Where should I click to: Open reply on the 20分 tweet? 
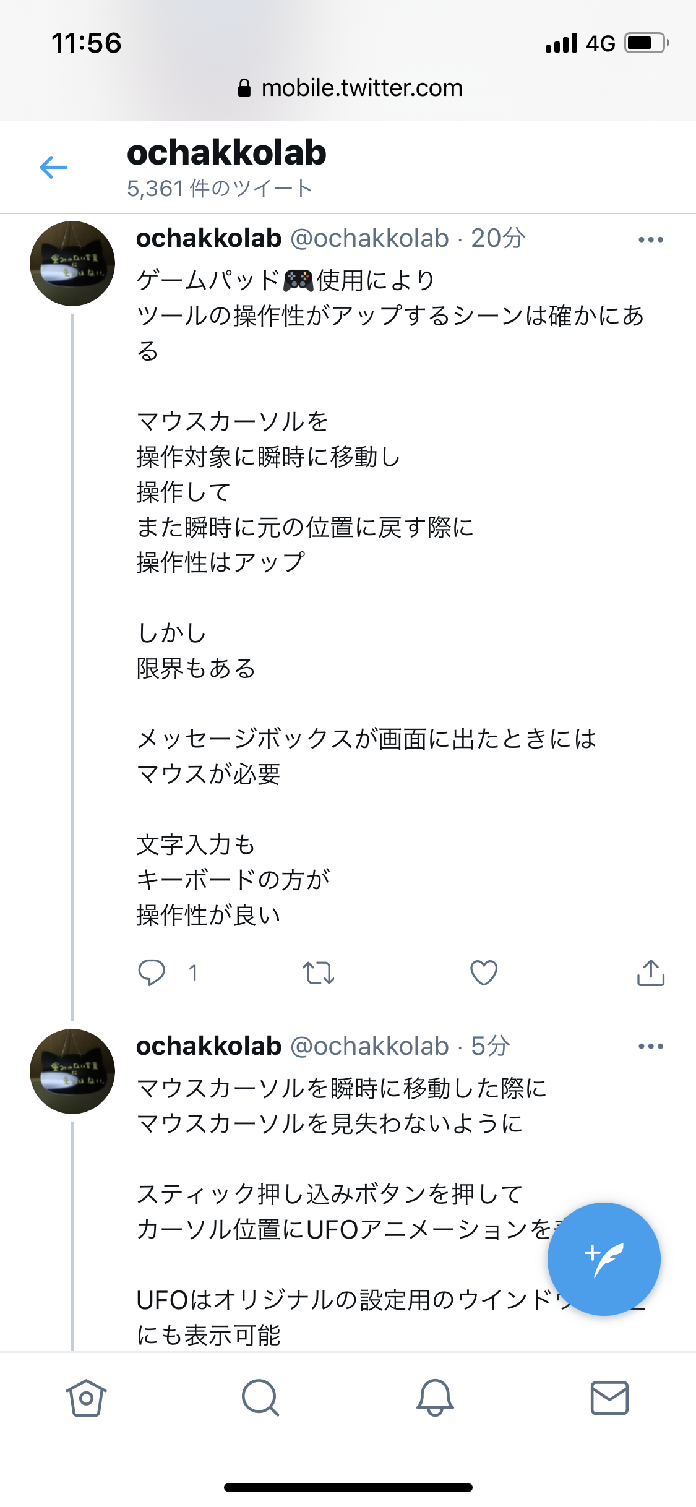[152, 972]
